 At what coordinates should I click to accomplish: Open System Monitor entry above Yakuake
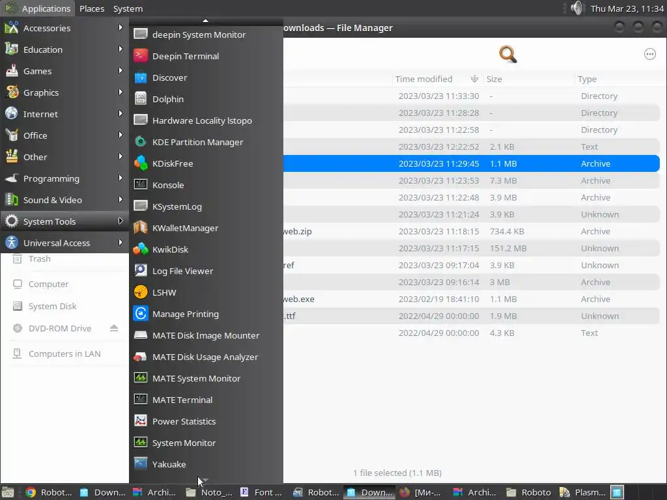[206, 443]
